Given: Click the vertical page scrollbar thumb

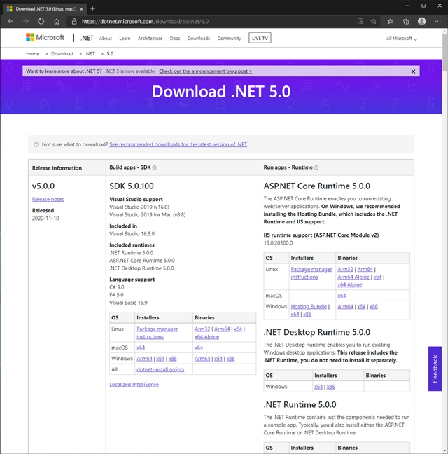Looking at the screenshot, I should (444, 53).
